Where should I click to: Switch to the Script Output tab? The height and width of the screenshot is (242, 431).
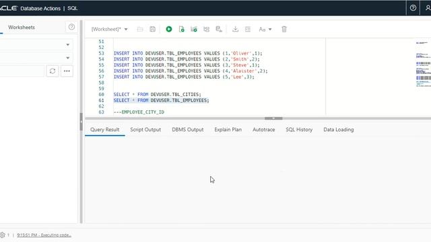coord(145,130)
